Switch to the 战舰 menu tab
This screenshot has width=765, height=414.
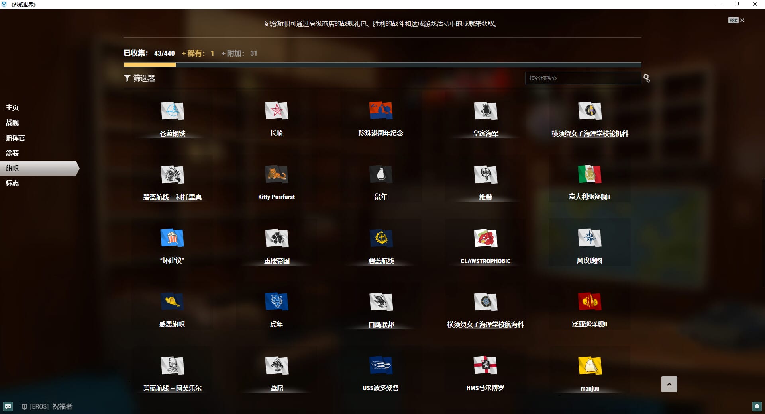[x=12, y=123]
